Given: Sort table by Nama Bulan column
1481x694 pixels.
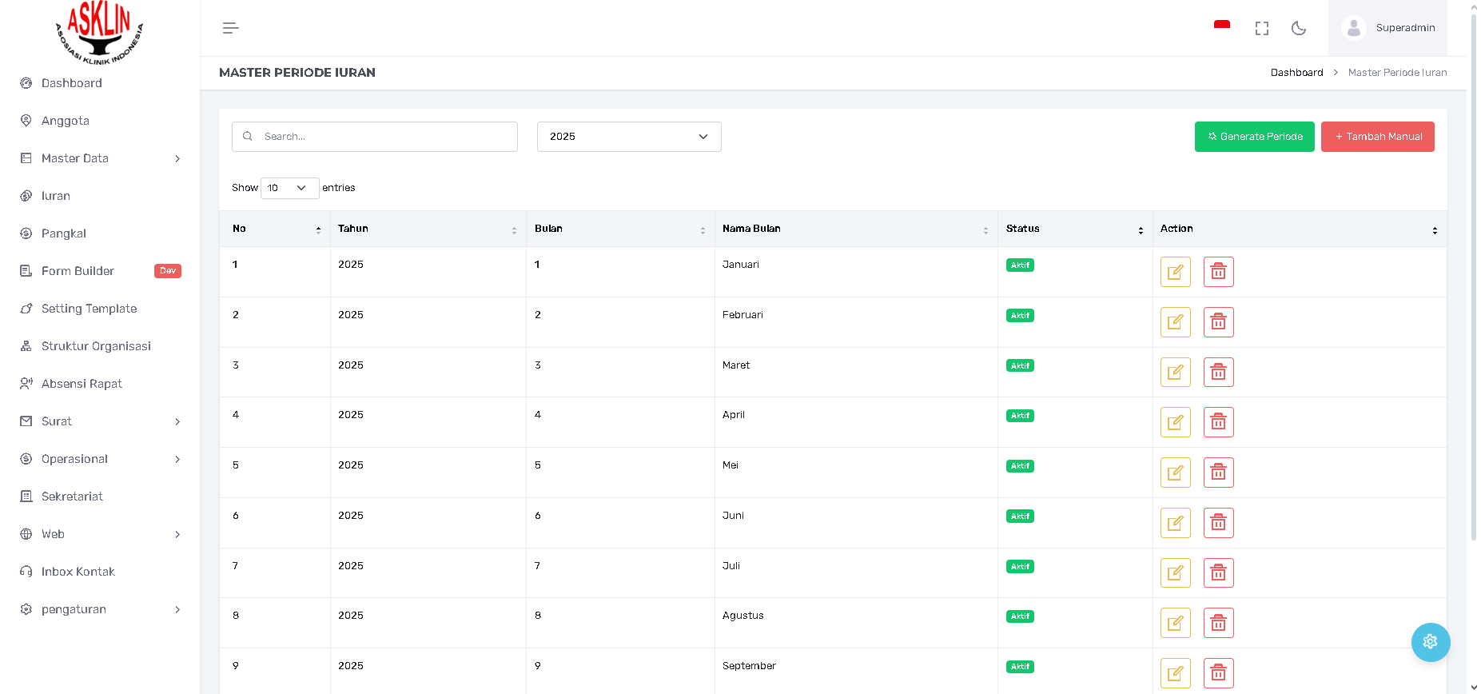Looking at the screenshot, I should (x=855, y=229).
